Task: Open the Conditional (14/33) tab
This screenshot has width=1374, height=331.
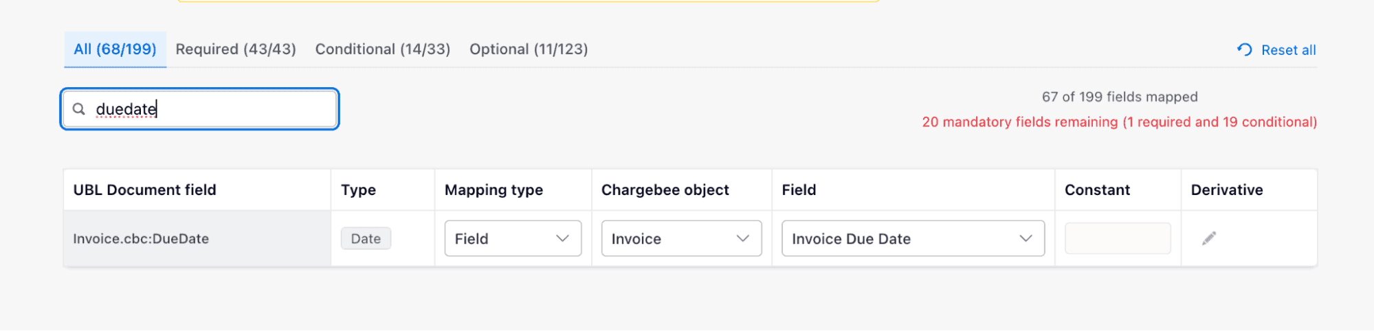Action: 383,49
